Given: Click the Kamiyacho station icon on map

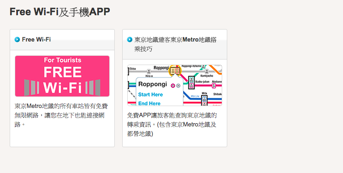Looking at the screenshot, I should pyautogui.click(x=207, y=71).
